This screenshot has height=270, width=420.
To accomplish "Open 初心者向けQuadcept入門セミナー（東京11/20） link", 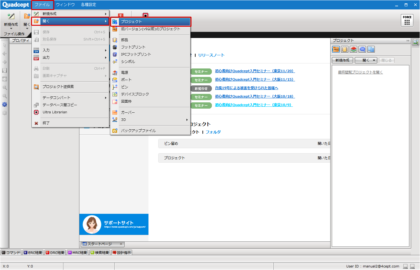I will coord(255,71).
